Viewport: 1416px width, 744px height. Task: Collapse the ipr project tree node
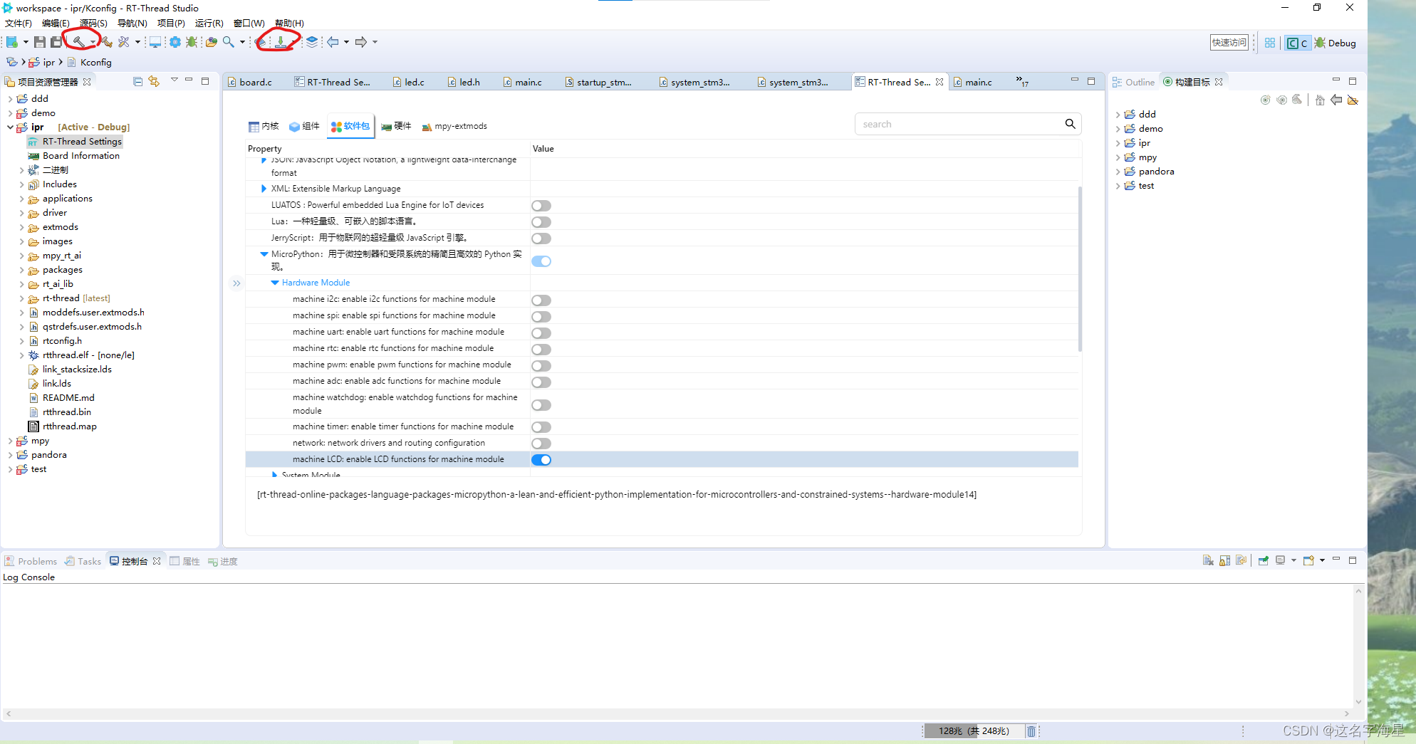pos(10,127)
